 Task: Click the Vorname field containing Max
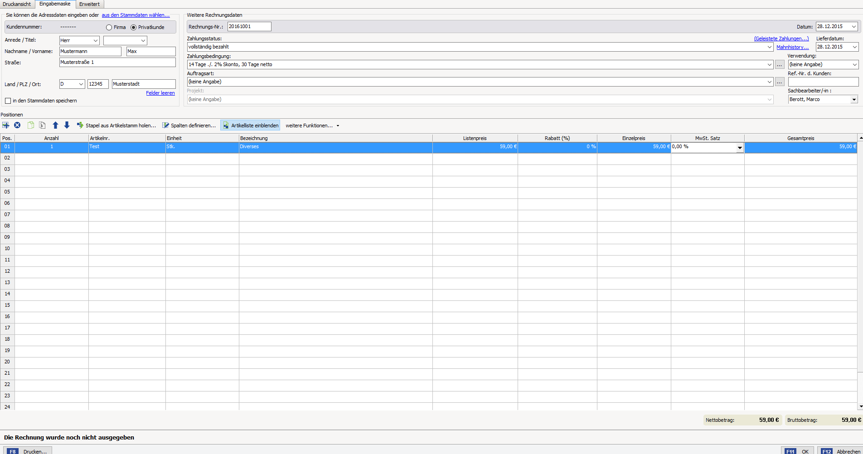151,52
